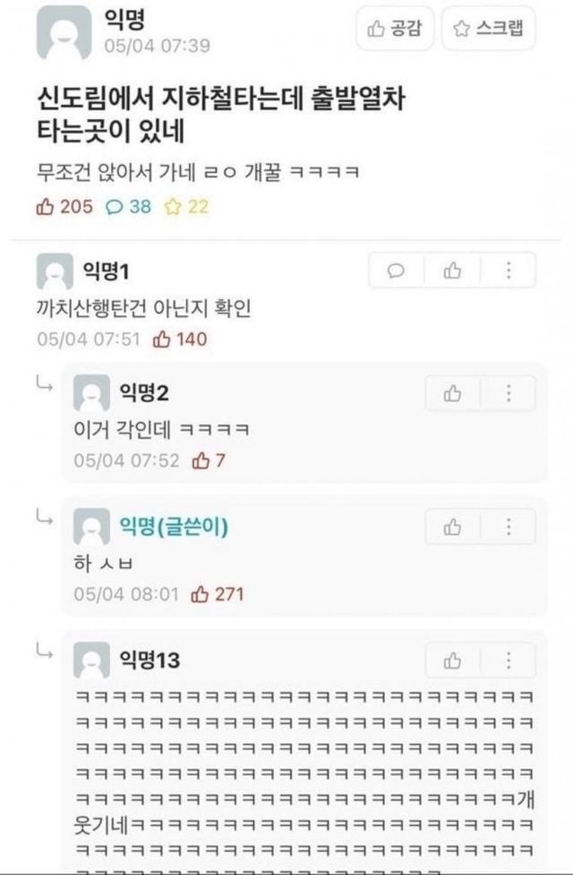The width and height of the screenshot is (573, 875).
Task: Click the 익명(글쓴이) username label
Action: click(x=174, y=527)
